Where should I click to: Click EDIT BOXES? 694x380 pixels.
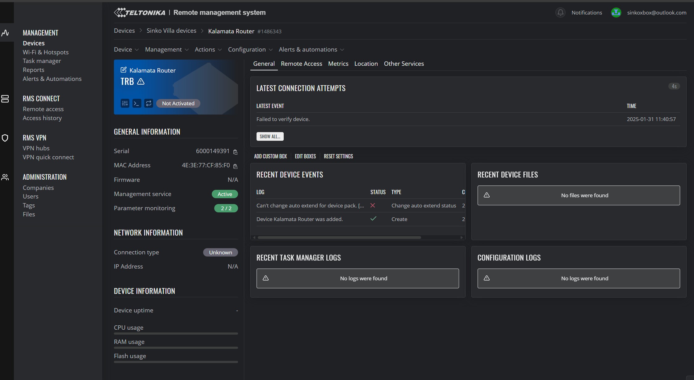point(305,156)
